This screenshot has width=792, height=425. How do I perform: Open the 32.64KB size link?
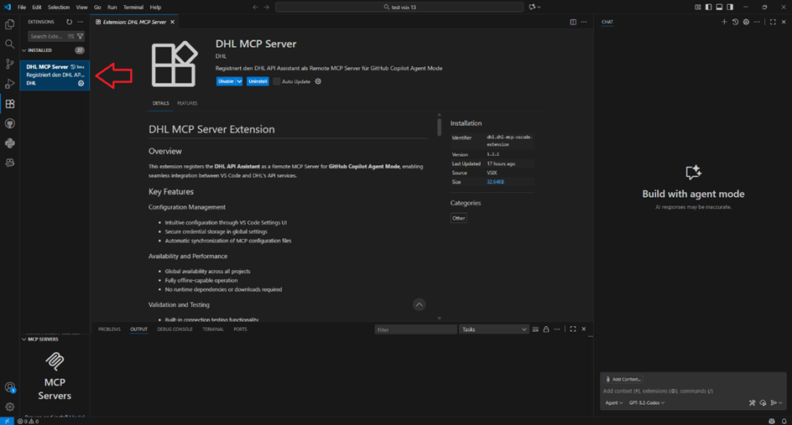pyautogui.click(x=495, y=182)
